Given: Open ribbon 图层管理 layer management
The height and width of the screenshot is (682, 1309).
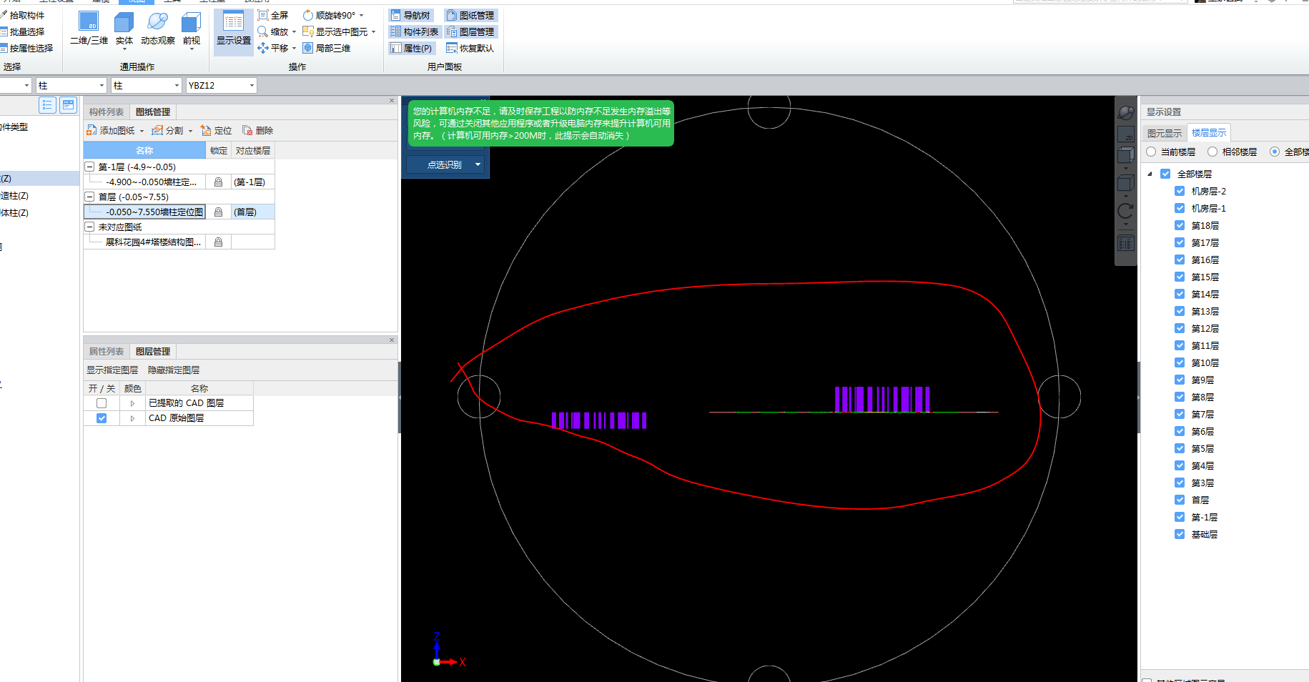Looking at the screenshot, I should coord(470,31).
